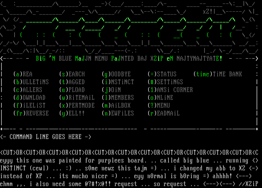Open the (#)SETTiNGS menu item
The width and height of the screenshot is (262, 188).
click(x=165, y=82)
